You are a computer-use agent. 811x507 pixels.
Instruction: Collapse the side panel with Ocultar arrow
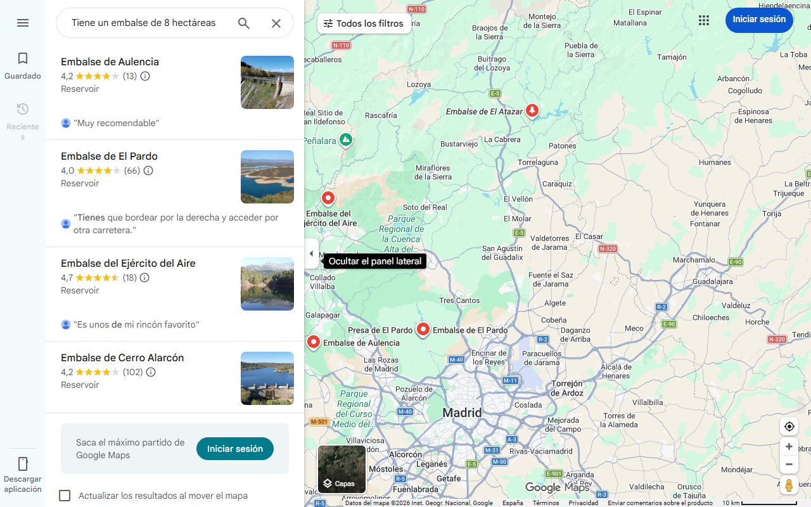coord(311,253)
